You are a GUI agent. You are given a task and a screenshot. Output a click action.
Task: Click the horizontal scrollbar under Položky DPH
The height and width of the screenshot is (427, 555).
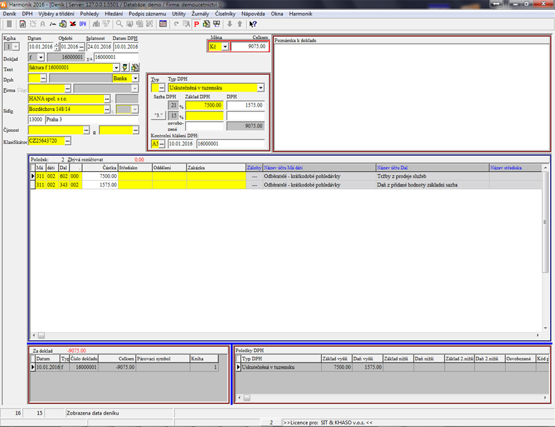click(x=388, y=398)
